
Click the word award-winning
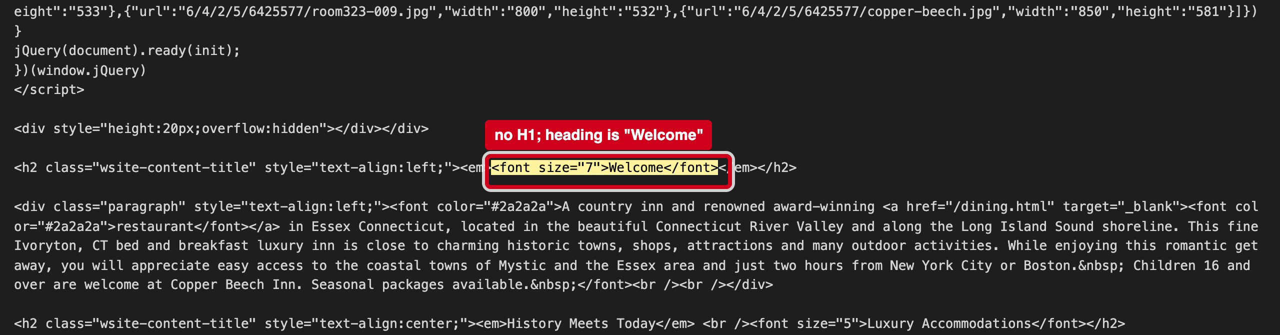coord(823,206)
